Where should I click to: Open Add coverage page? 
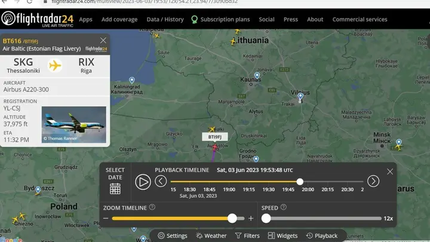pos(119,20)
